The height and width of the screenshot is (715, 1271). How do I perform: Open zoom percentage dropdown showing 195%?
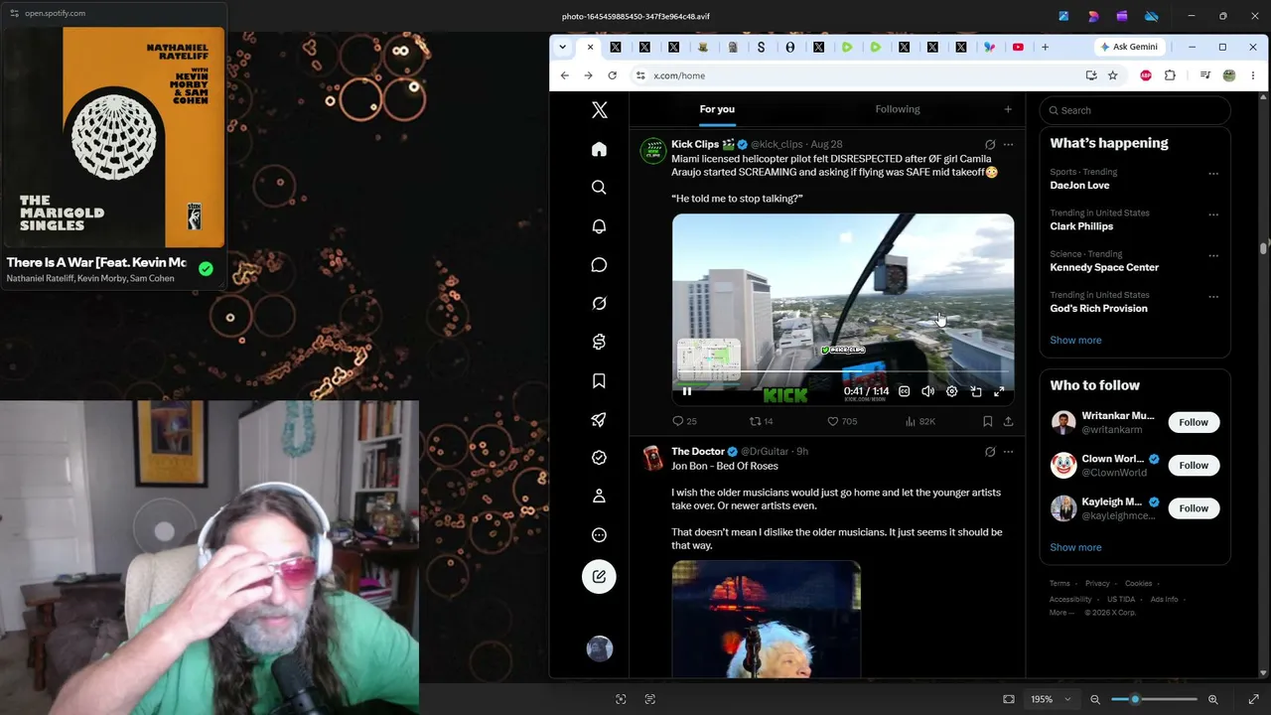pos(1051,699)
